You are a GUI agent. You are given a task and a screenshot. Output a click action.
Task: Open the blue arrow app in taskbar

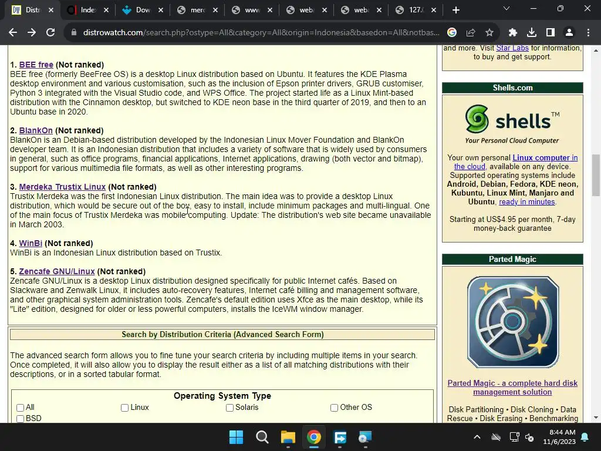pos(340,437)
